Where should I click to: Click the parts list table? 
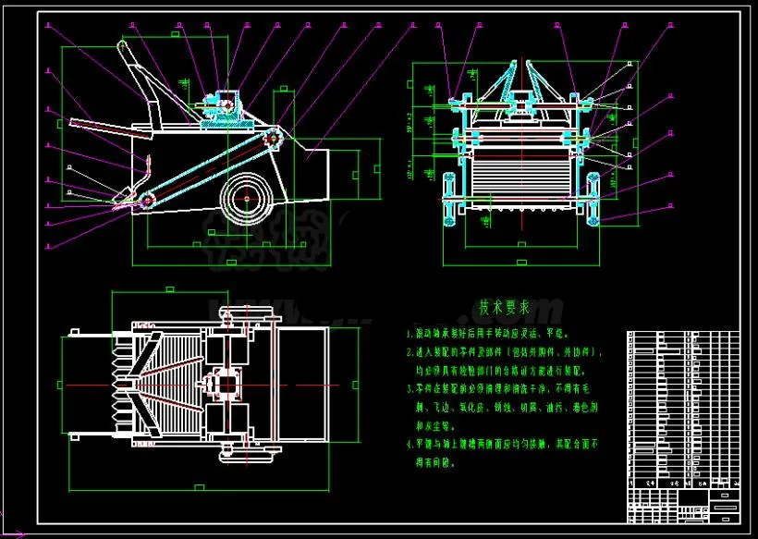click(x=683, y=410)
